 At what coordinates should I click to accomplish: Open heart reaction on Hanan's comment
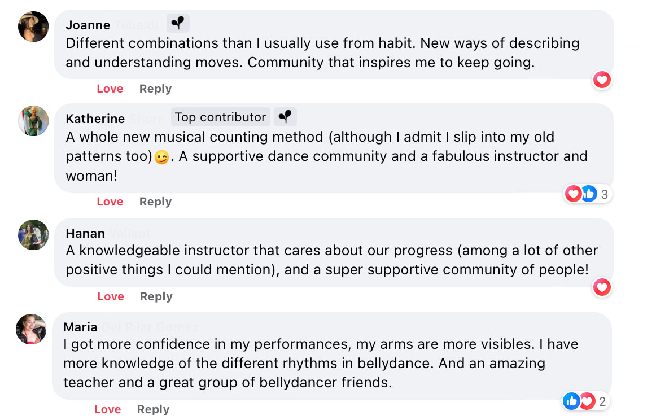602,287
